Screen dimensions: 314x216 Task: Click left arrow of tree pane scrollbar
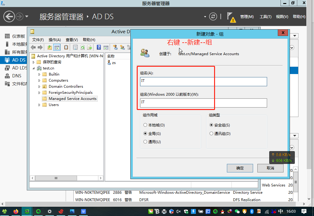coord(33,178)
